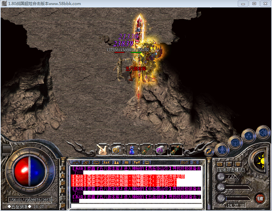Click the 五岳剑派 system announcement line in chat
Image resolution: width=272 pixels, height=211 pixels.
point(136,199)
